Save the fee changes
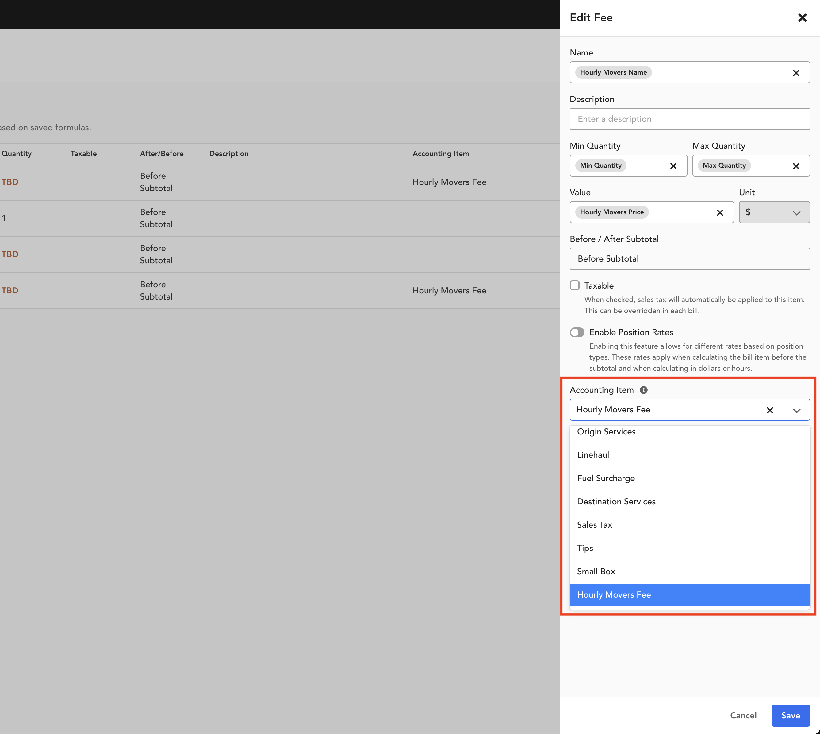Screen dimensions: 820x734 point(790,715)
